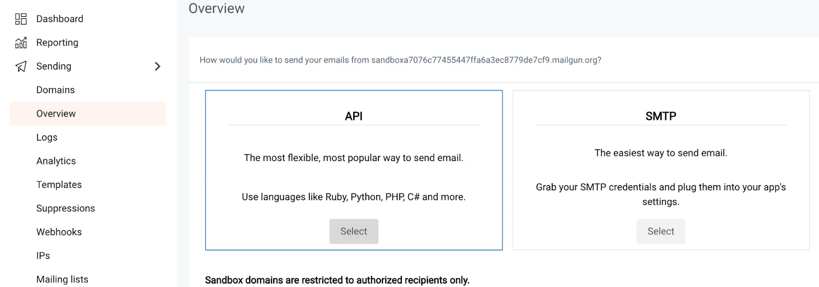View Suppressions list
The height and width of the screenshot is (287, 819).
tap(65, 208)
